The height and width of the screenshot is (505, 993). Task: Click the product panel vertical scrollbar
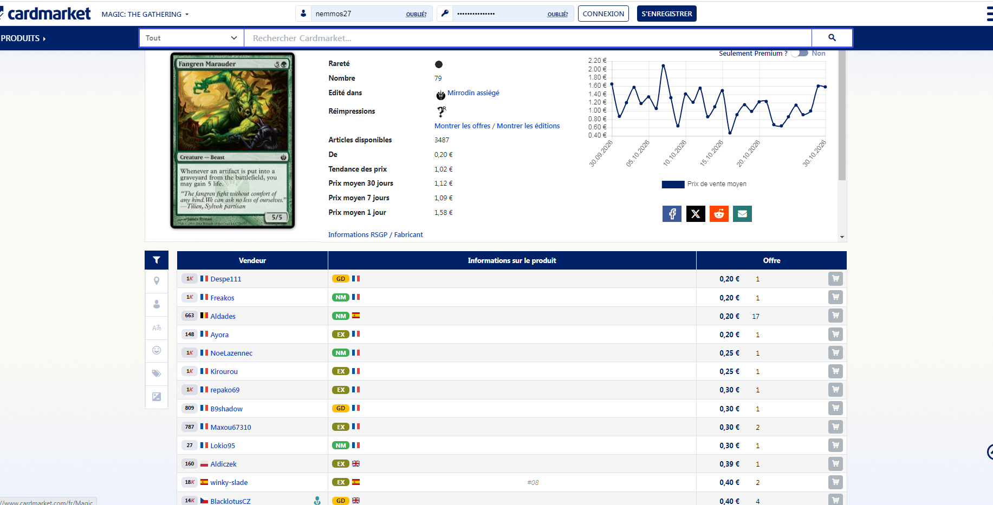(x=842, y=116)
